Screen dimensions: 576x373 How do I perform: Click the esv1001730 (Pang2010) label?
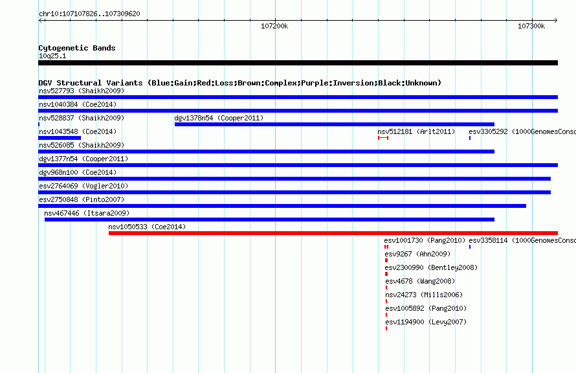tap(425, 240)
